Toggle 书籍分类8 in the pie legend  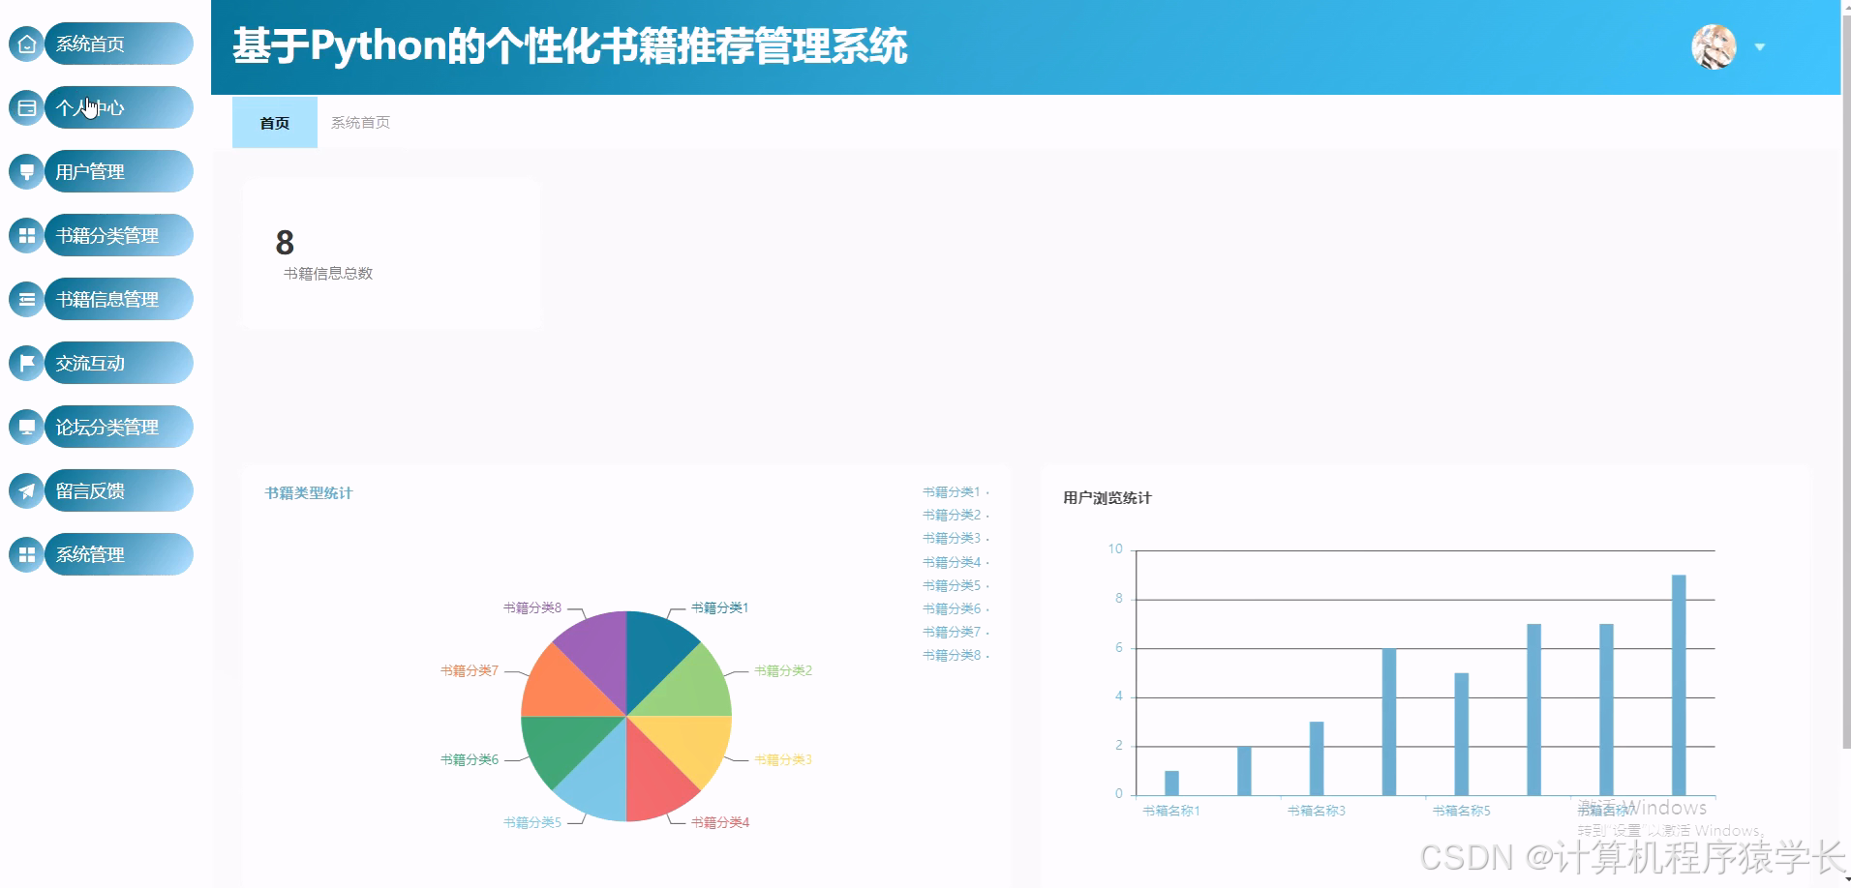pos(955,655)
